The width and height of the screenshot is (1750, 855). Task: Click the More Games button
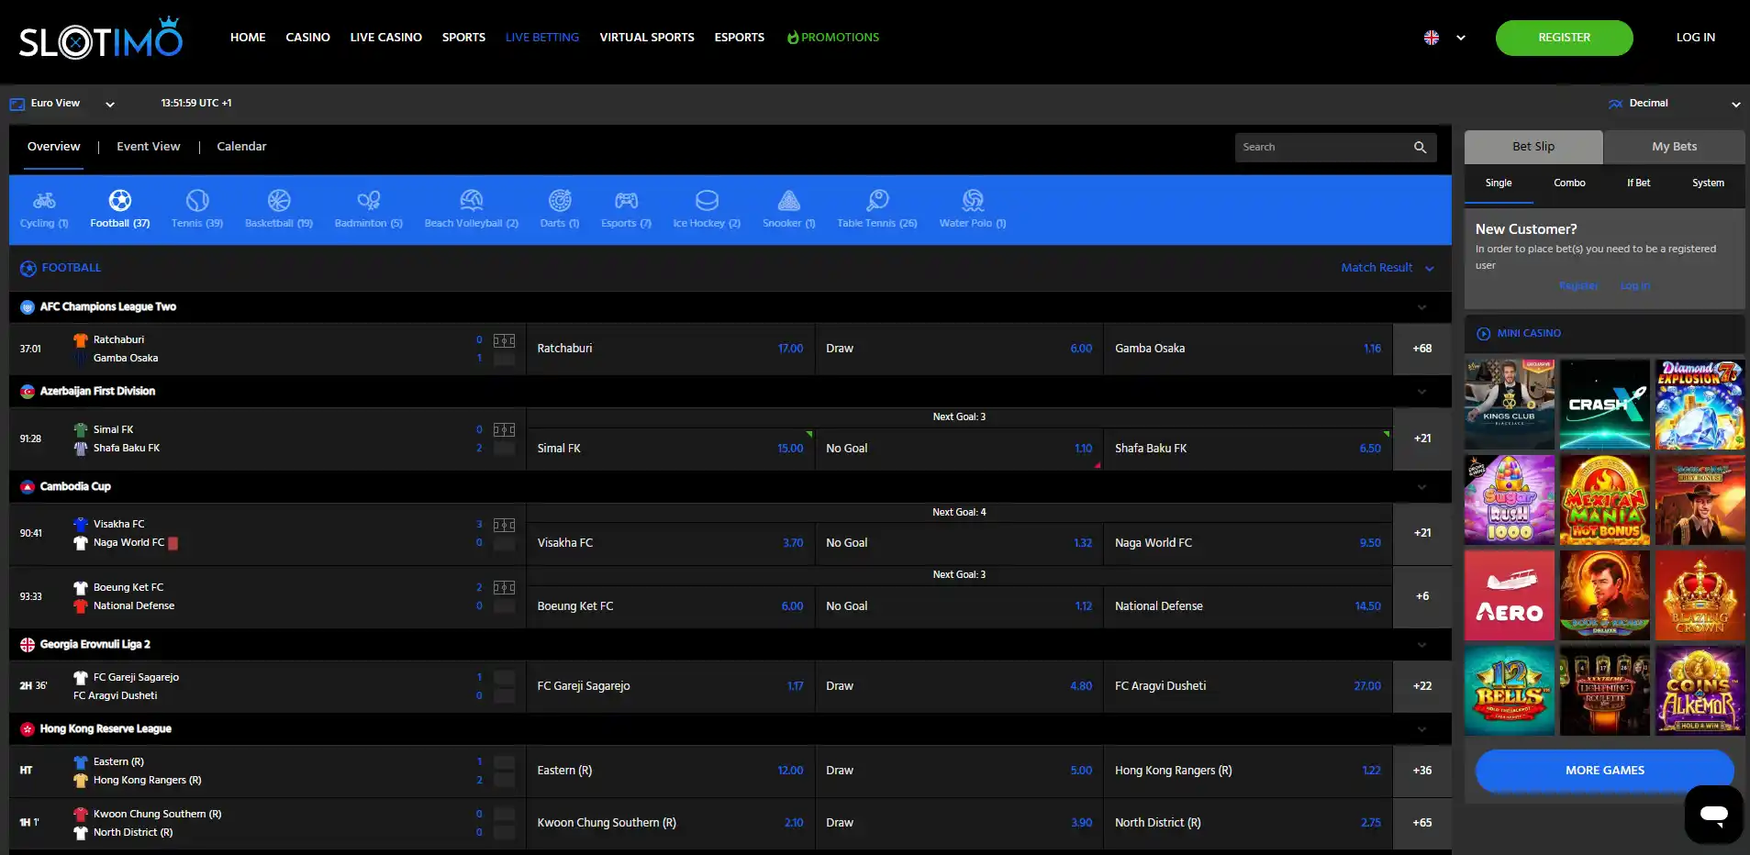(1604, 771)
